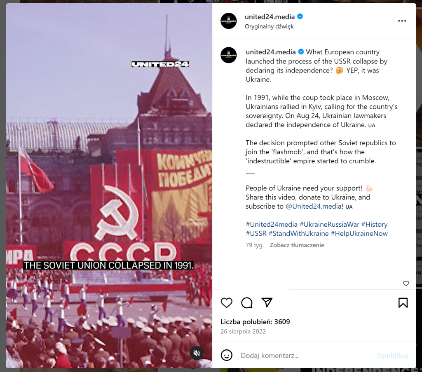Open the three-dot more options menu
The image size is (422, 372).
point(402,21)
